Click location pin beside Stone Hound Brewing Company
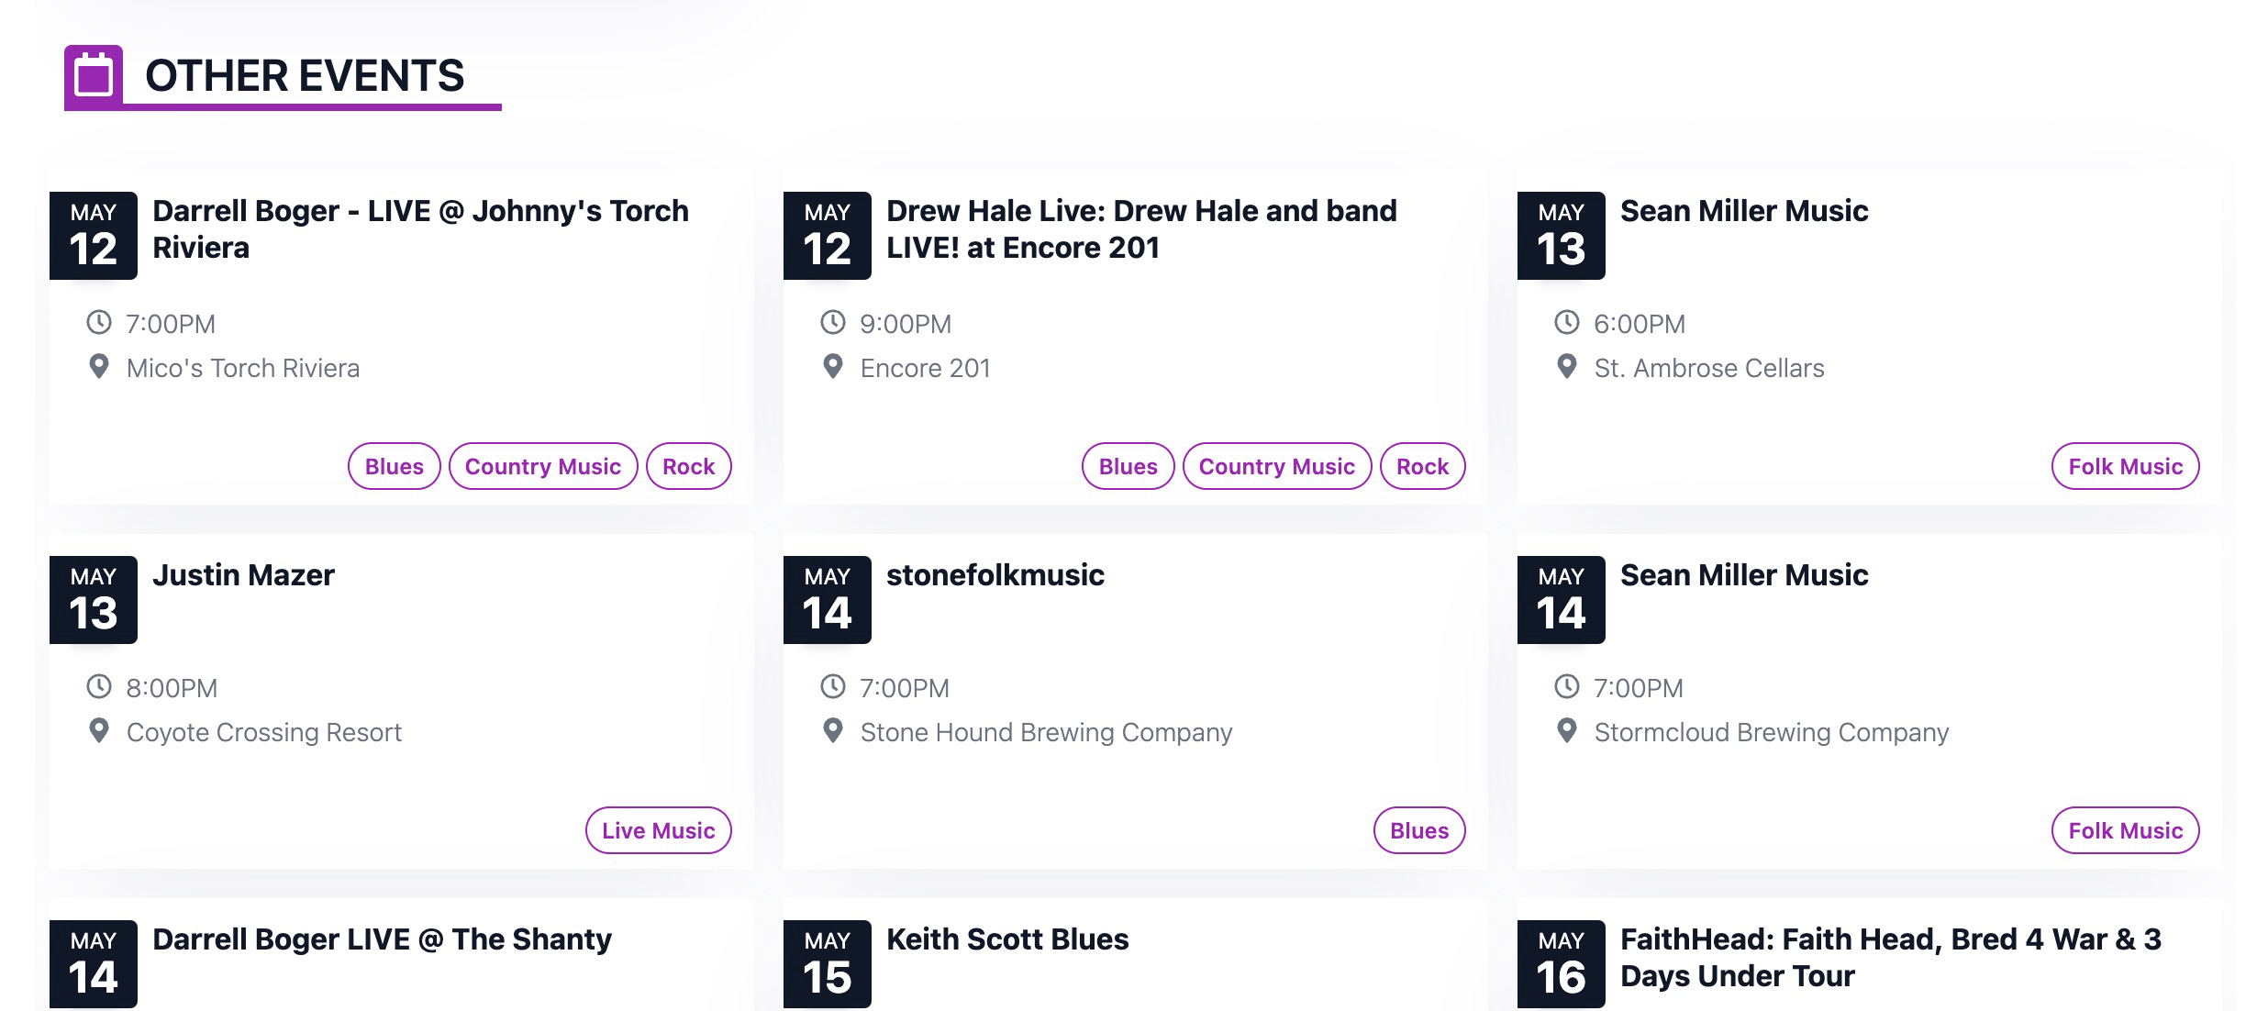The height and width of the screenshot is (1011, 2268). 832,731
